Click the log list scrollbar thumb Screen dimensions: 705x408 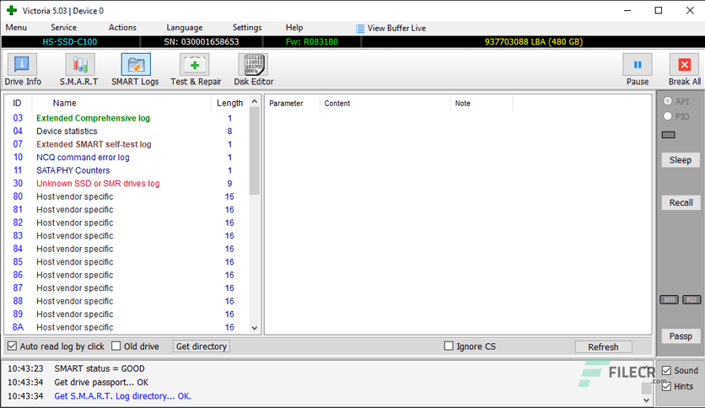255,151
